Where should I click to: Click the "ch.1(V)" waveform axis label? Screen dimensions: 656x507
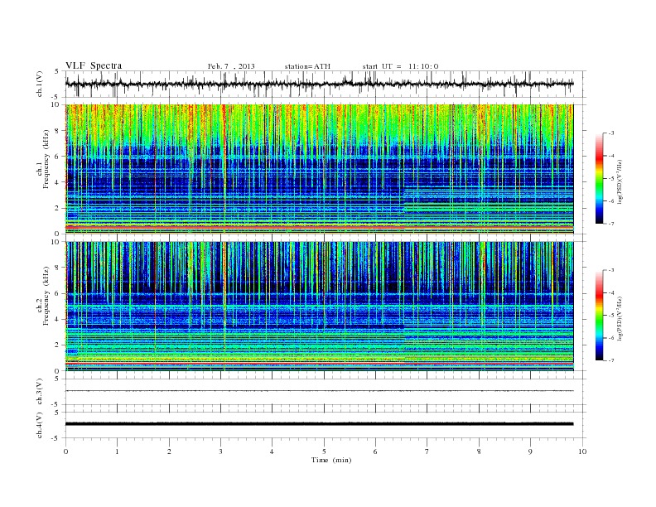[x=40, y=84]
